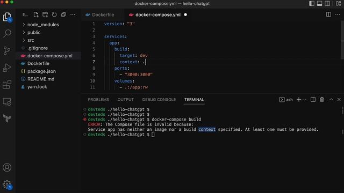
Task: Create a new folder in Explorer
Action: [45, 14]
